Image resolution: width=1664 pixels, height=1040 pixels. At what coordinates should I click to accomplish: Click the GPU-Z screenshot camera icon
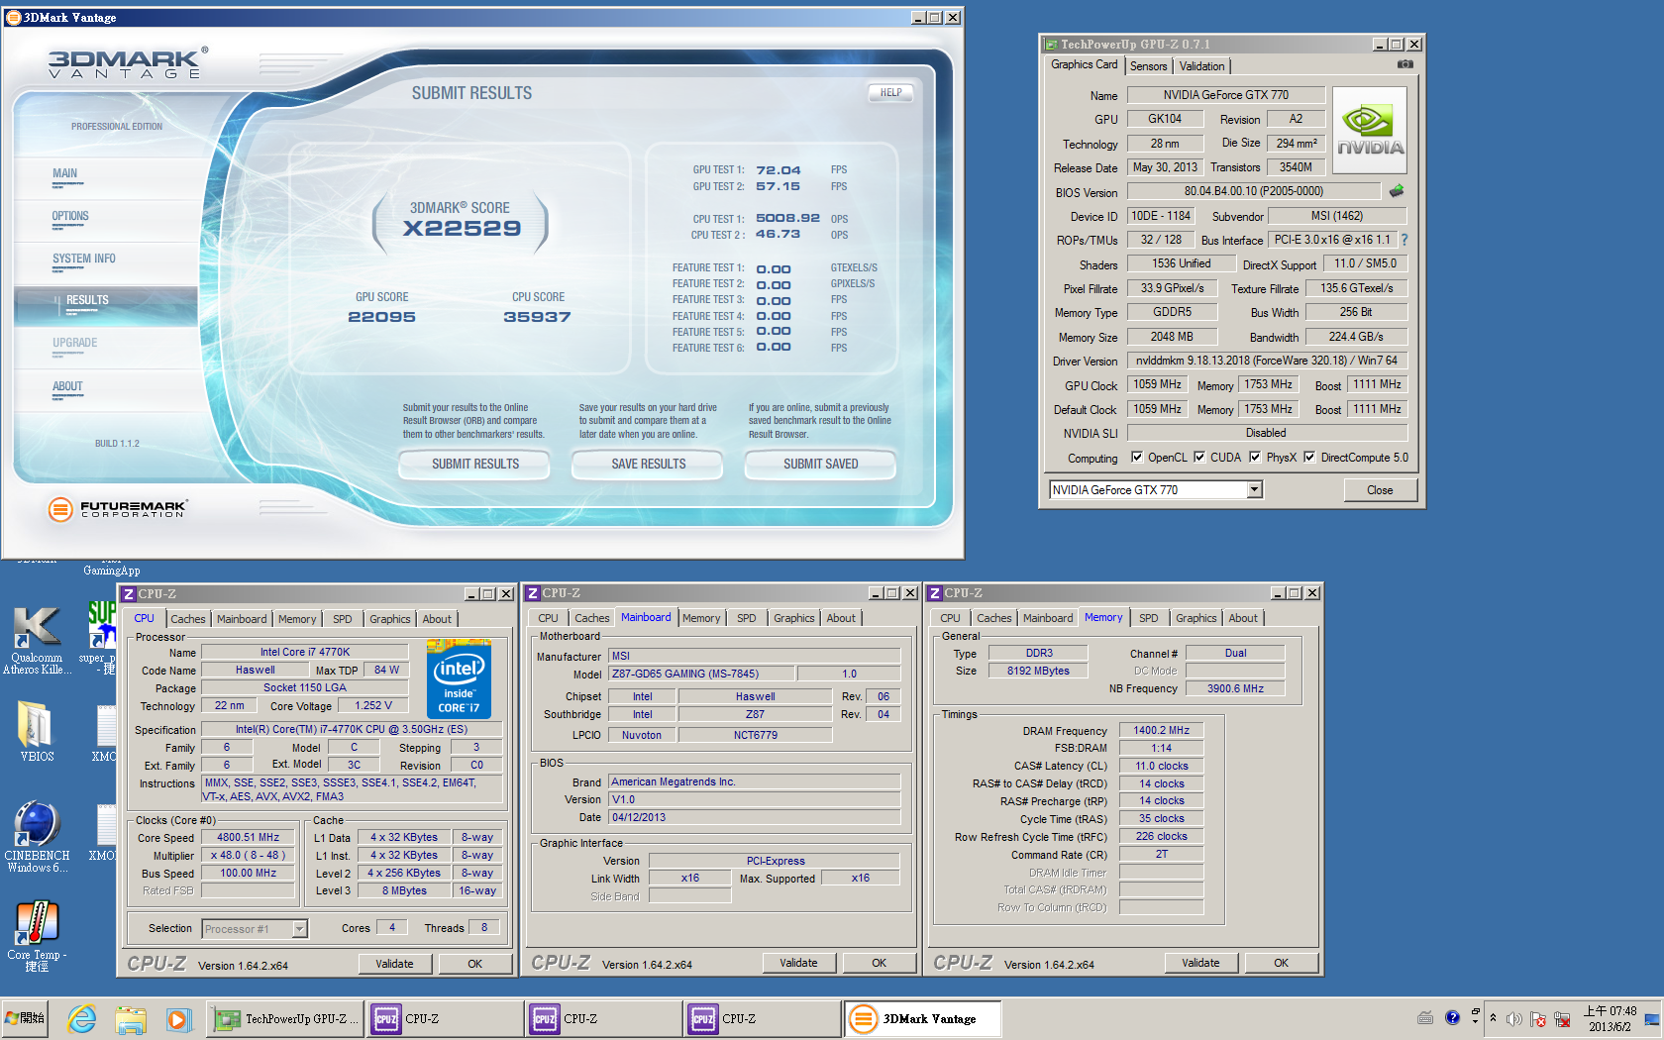(1404, 64)
